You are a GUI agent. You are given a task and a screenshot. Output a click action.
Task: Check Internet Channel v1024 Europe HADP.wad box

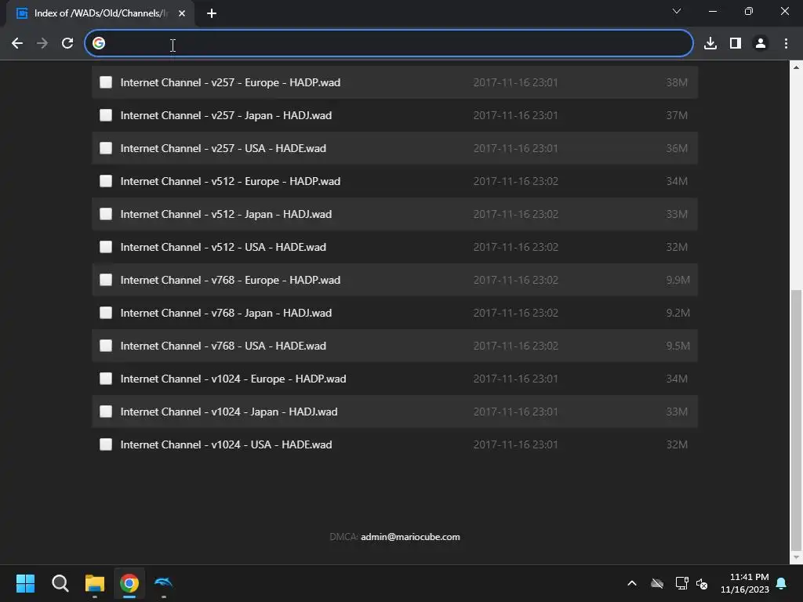pyautogui.click(x=106, y=379)
